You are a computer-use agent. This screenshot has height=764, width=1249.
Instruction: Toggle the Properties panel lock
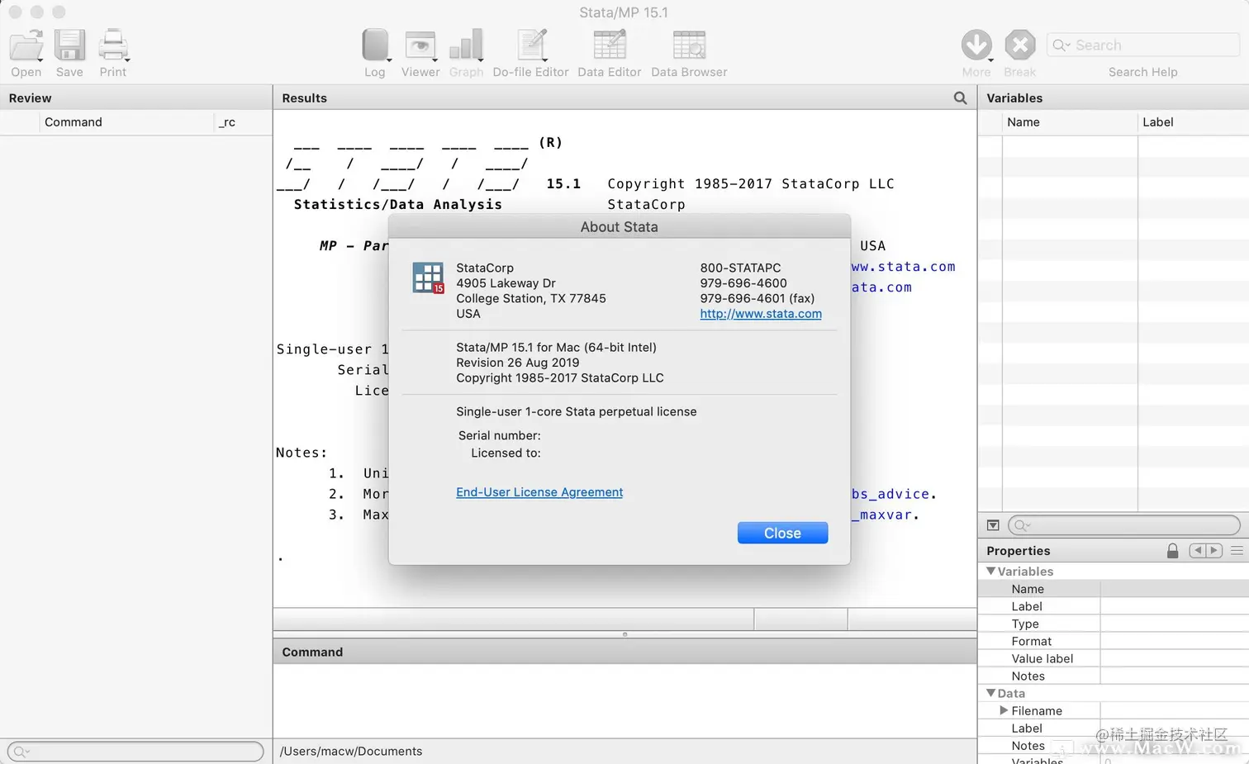1172,550
